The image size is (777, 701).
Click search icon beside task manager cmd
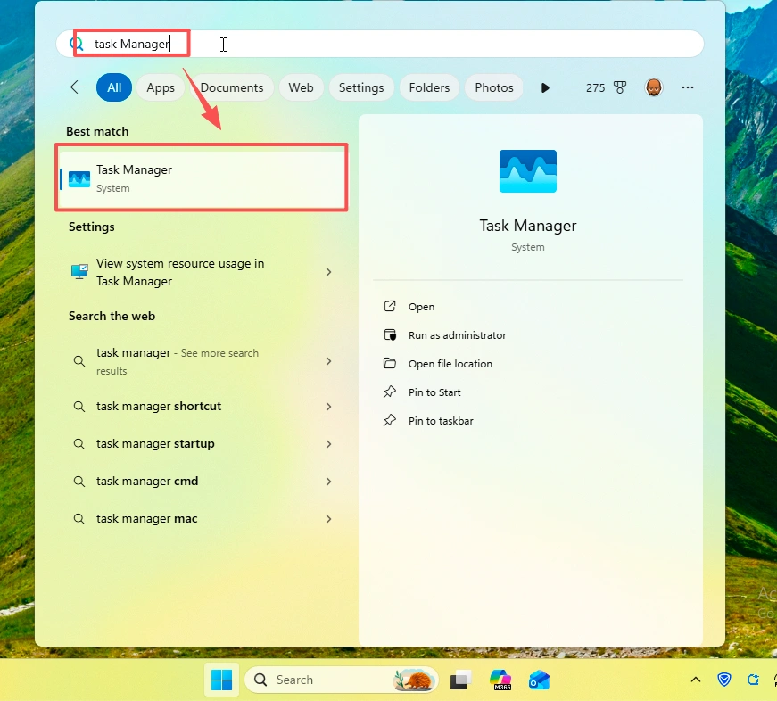point(79,482)
